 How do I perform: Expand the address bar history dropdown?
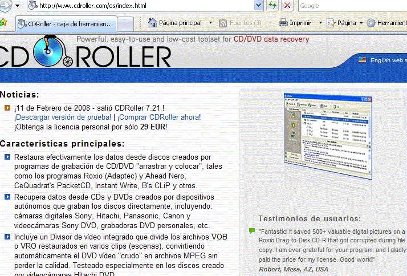point(259,6)
